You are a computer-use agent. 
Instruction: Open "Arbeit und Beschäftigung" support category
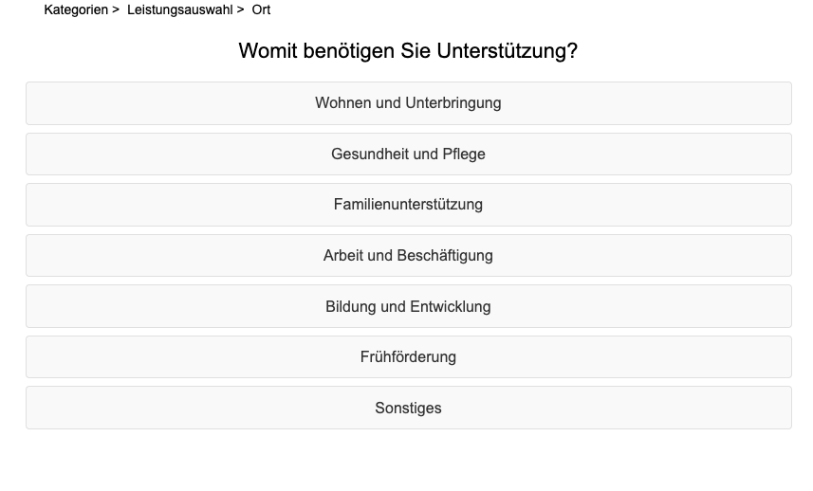pos(408,256)
